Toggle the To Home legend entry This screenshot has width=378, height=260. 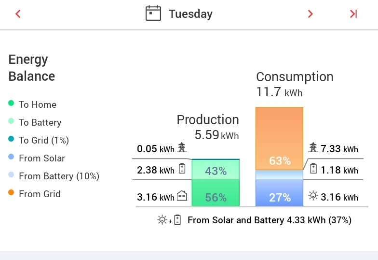click(37, 104)
